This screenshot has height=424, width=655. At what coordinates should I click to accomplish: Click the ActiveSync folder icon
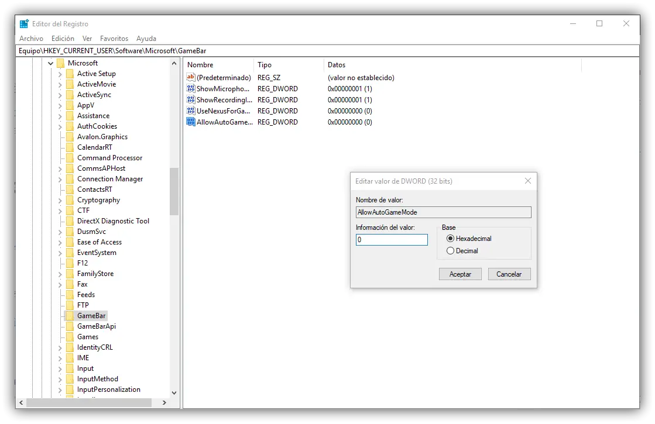click(70, 95)
